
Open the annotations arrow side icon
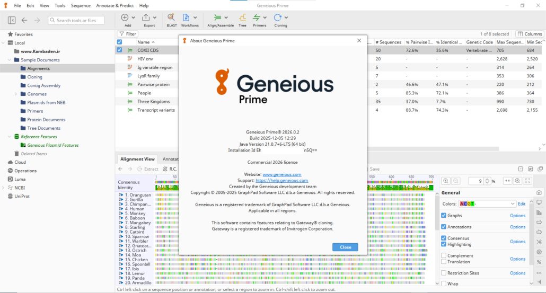point(539,222)
